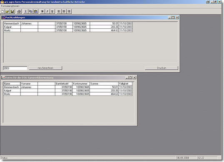This screenshot has height=162, width=224.
Task: Click the Paste clipboard icon
Action: [35, 11]
